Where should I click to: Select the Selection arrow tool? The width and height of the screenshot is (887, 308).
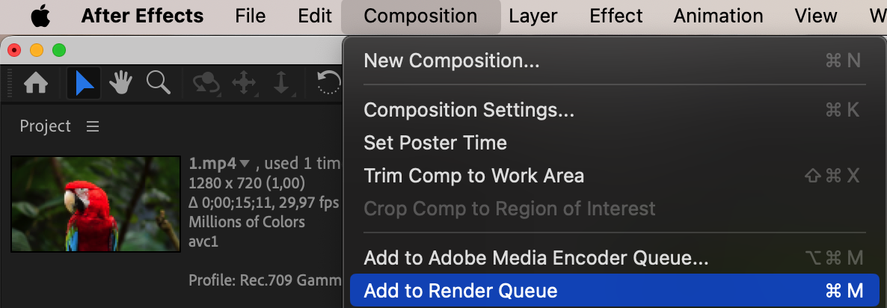coord(85,83)
